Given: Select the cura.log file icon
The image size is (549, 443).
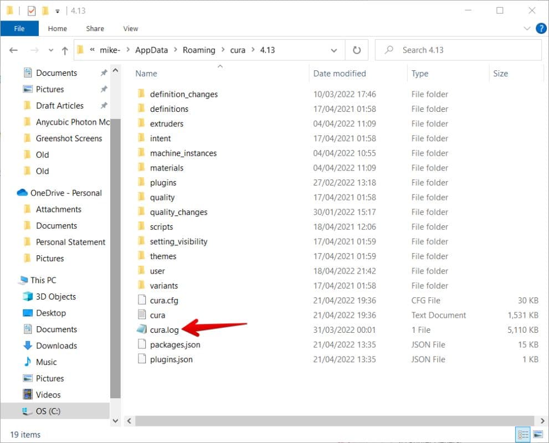Looking at the screenshot, I should coord(142,329).
